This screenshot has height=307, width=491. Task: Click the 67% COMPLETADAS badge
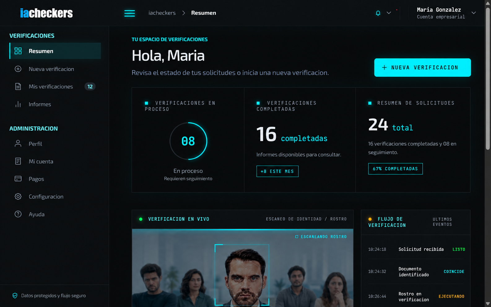click(395, 169)
